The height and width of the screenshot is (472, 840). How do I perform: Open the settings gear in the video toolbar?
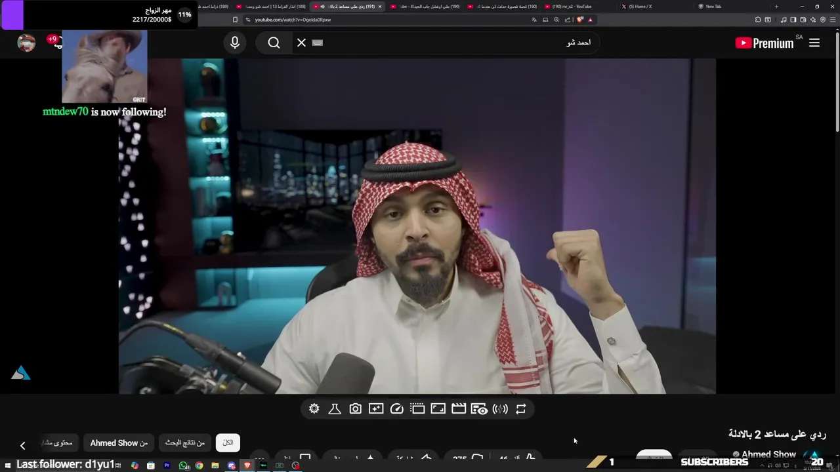point(314,409)
